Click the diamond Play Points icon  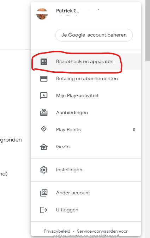click(x=44, y=129)
